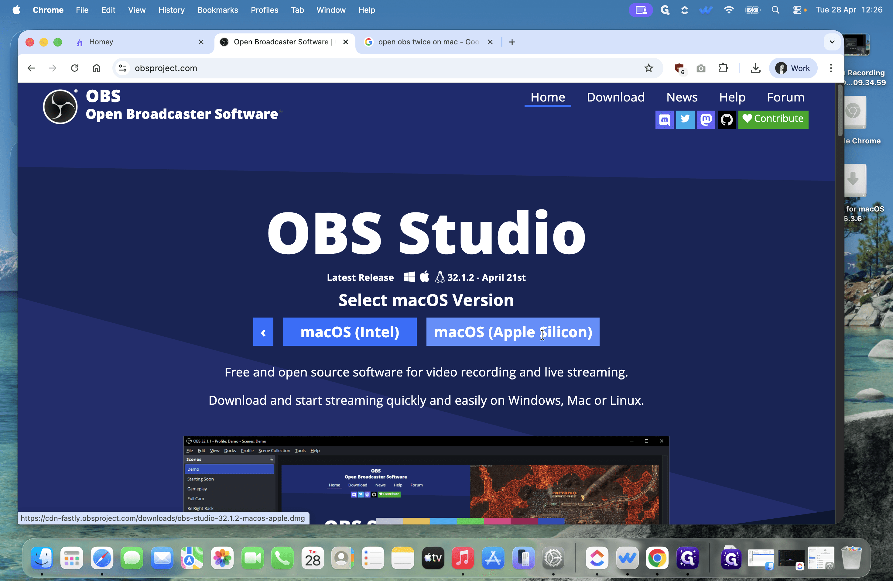Click the Home navigation link
The width and height of the screenshot is (893, 581).
coord(547,97)
